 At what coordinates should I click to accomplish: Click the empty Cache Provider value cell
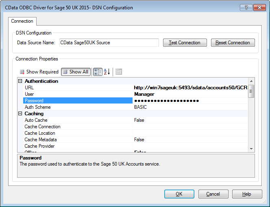pyautogui.click(x=190, y=146)
